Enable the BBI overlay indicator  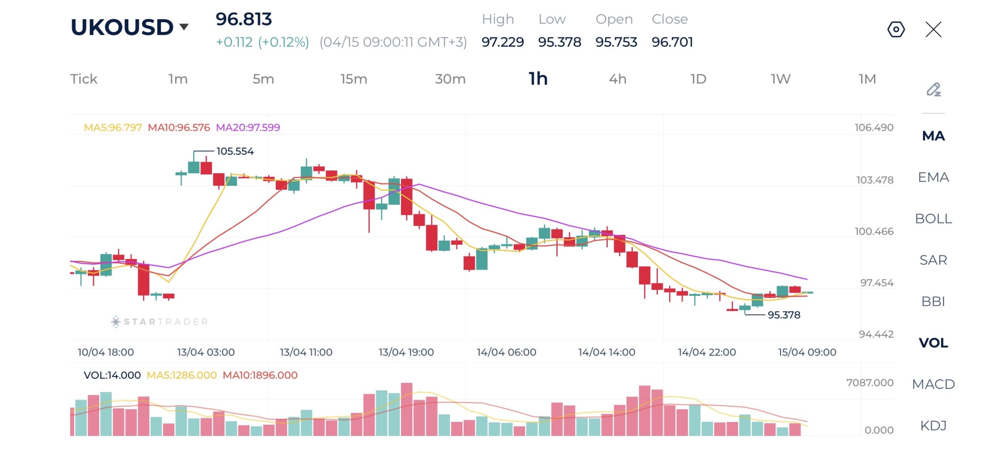click(x=933, y=301)
